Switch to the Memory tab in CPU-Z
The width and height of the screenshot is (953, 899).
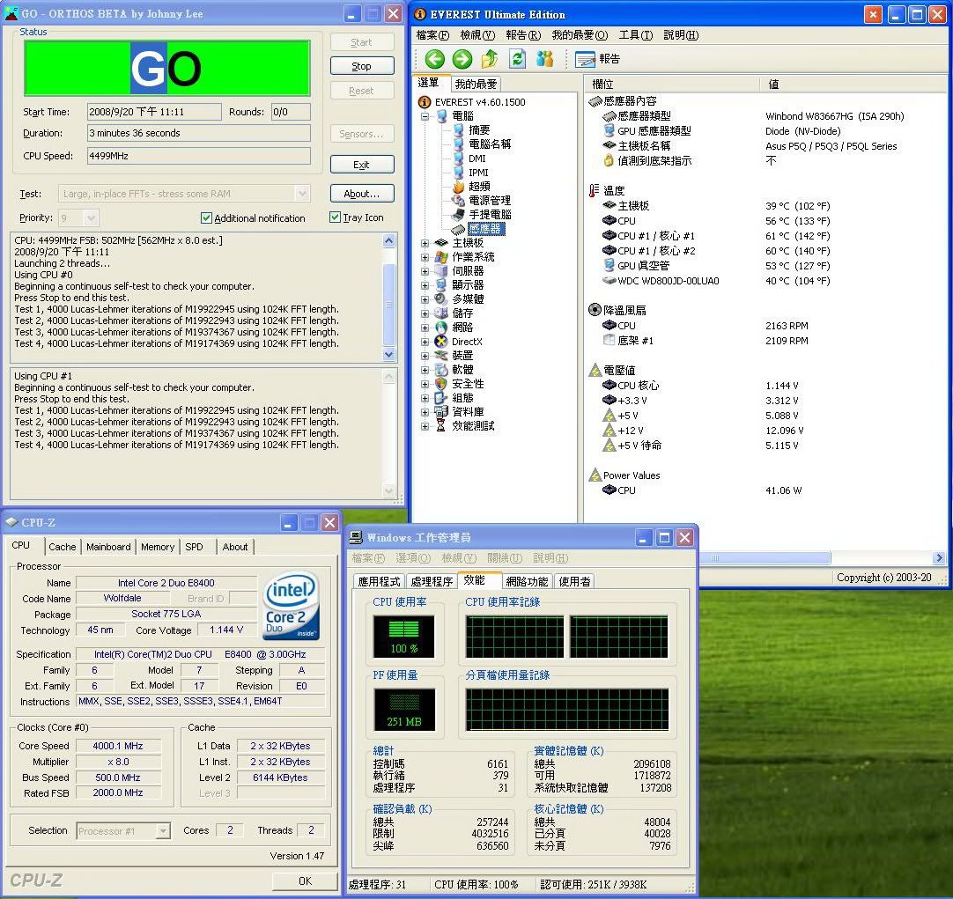(158, 547)
